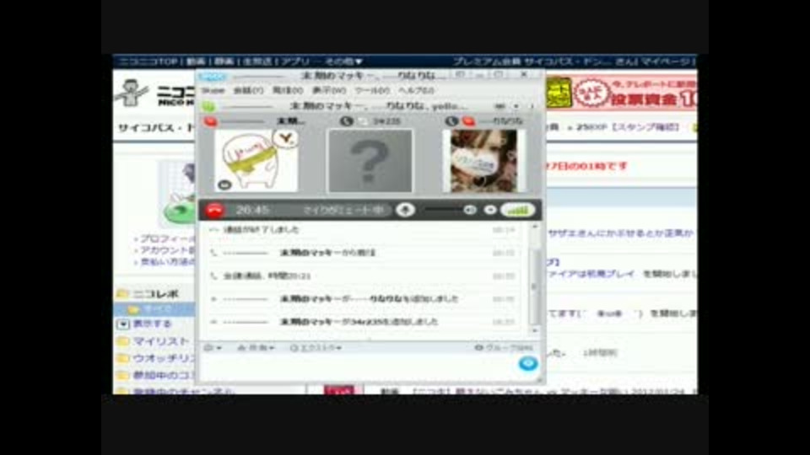Click the red hang-up icon above first participant
The width and height of the screenshot is (810, 455).
(x=210, y=121)
